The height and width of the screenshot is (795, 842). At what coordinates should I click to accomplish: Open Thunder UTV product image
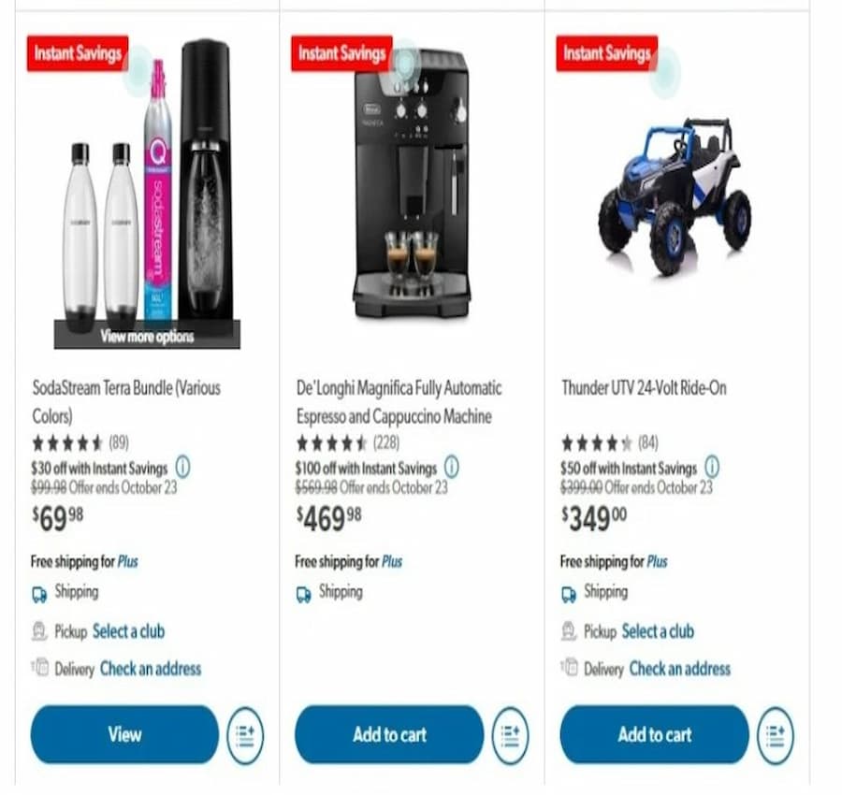click(x=675, y=195)
